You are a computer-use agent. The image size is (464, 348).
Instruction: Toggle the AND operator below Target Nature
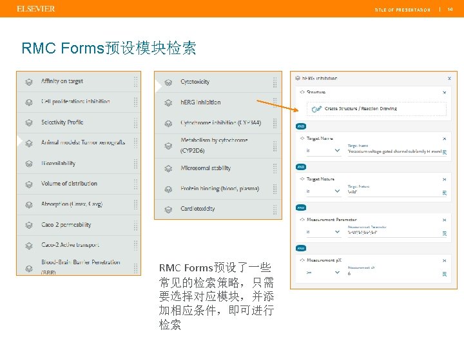pyautogui.click(x=301, y=208)
